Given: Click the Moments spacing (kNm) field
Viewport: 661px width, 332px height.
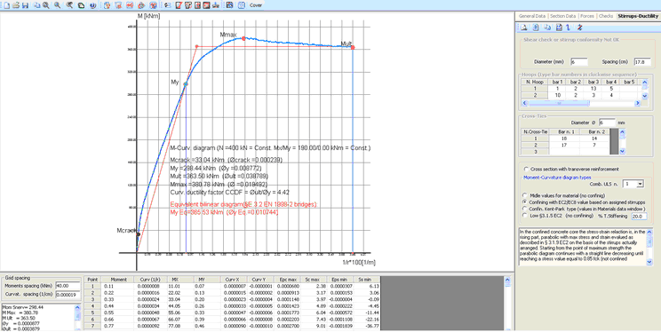Looking at the screenshot, I should pyautogui.click(x=68, y=286).
